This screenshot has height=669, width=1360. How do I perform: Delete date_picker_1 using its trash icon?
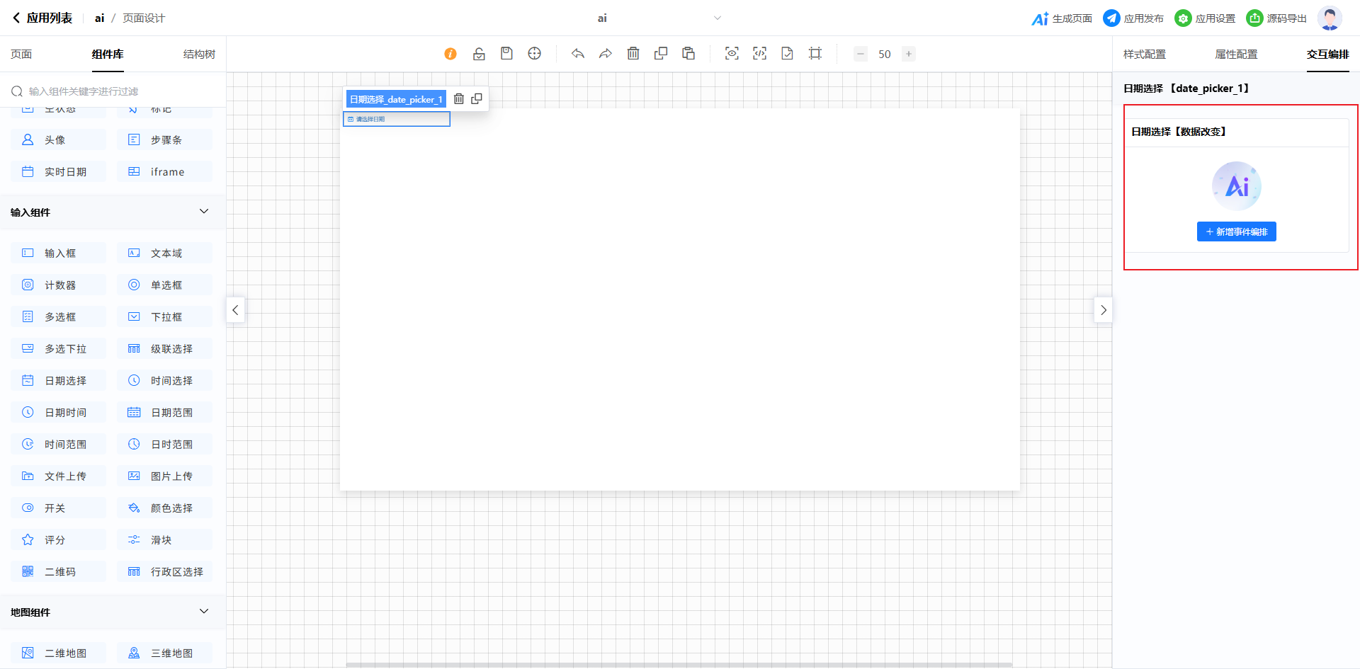point(459,99)
